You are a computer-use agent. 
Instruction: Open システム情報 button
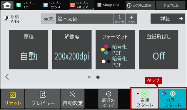140,5
